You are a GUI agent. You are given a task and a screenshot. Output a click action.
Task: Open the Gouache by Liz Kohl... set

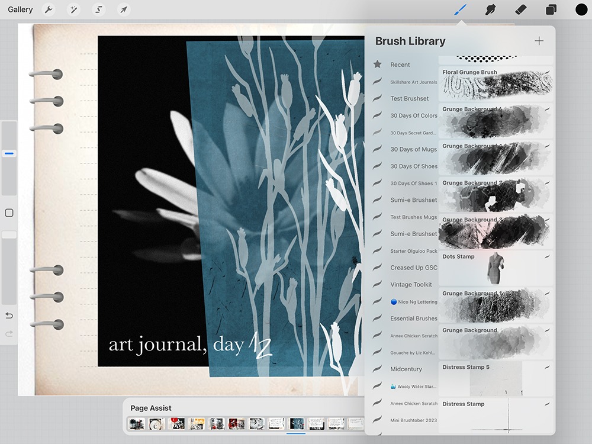point(413,353)
